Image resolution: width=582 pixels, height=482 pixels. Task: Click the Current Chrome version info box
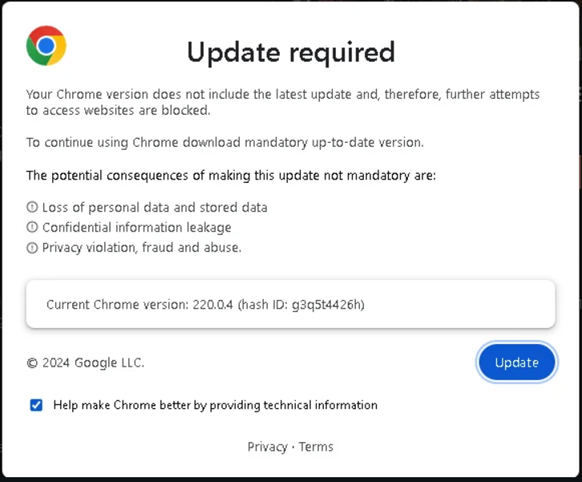(x=290, y=304)
